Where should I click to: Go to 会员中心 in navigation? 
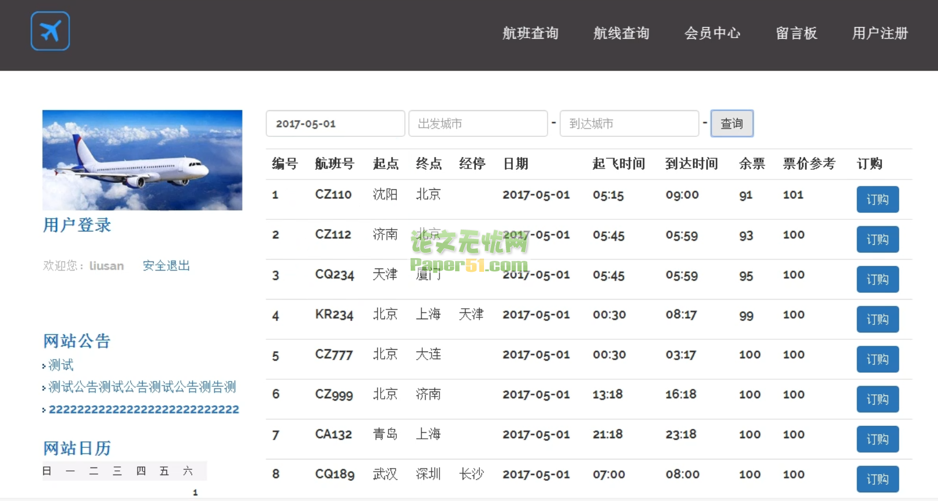click(x=712, y=33)
